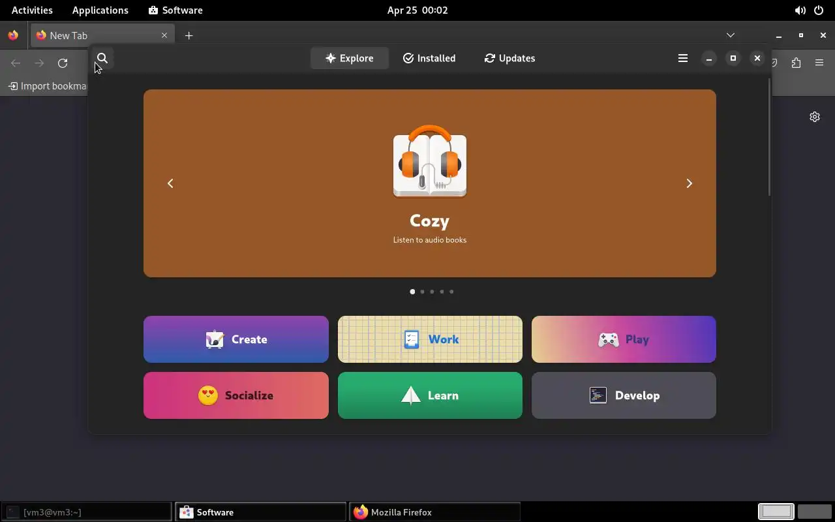This screenshot has width=835, height=522.
Task: Reload the page in Firefox
Action: coord(63,63)
